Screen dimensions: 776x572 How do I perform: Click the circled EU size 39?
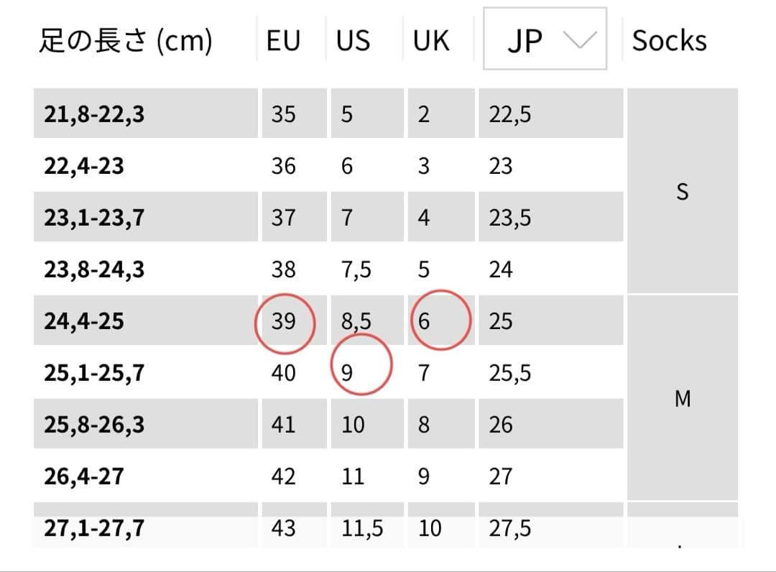284,320
